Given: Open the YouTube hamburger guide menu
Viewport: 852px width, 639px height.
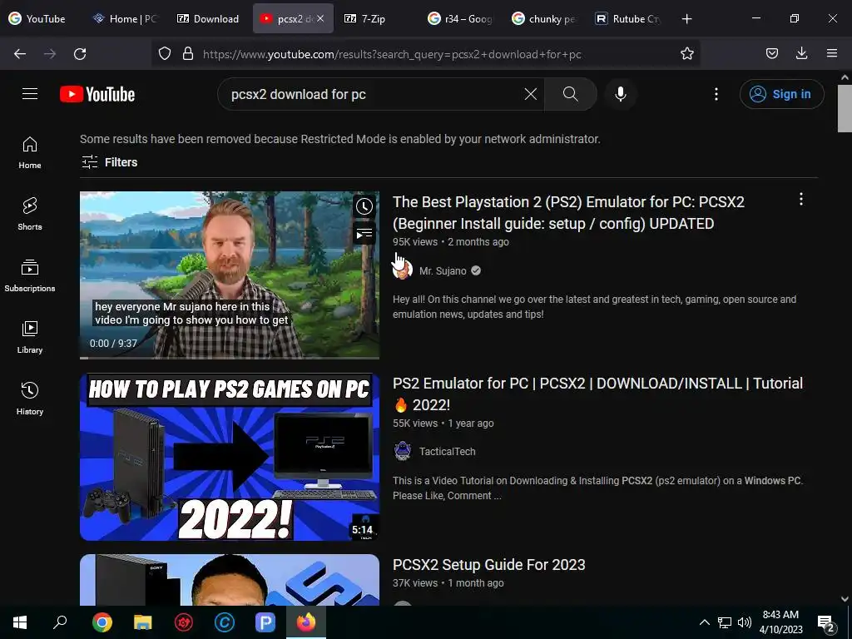Looking at the screenshot, I should pos(30,94).
